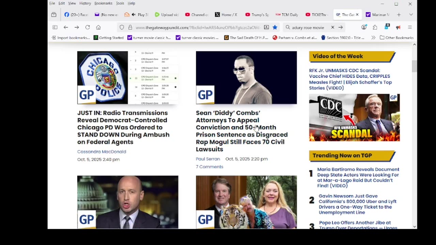The image size is (436, 245).
Task: Open the Help menu
Action: pyautogui.click(x=131, y=3)
